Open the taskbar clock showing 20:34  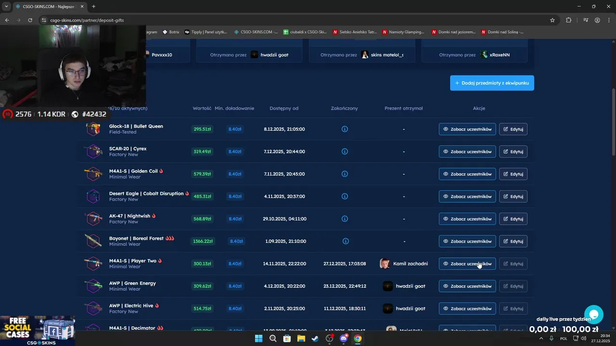pos(602,338)
